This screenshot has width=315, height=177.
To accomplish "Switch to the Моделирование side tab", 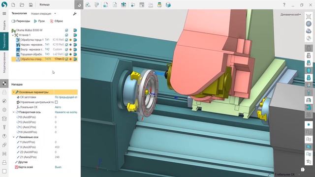I will click(4, 62).
